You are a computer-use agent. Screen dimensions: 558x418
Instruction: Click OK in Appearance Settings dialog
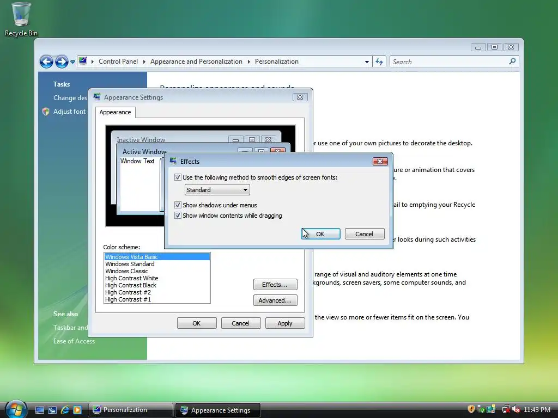[x=197, y=323]
